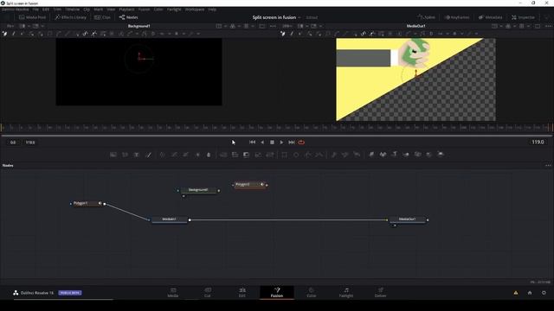Image resolution: width=554 pixels, height=311 pixels.
Task: Open right viewer options three-dot menu
Action: click(548, 26)
